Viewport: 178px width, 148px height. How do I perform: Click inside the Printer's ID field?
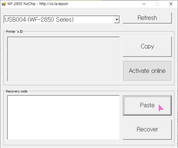pos(63,59)
